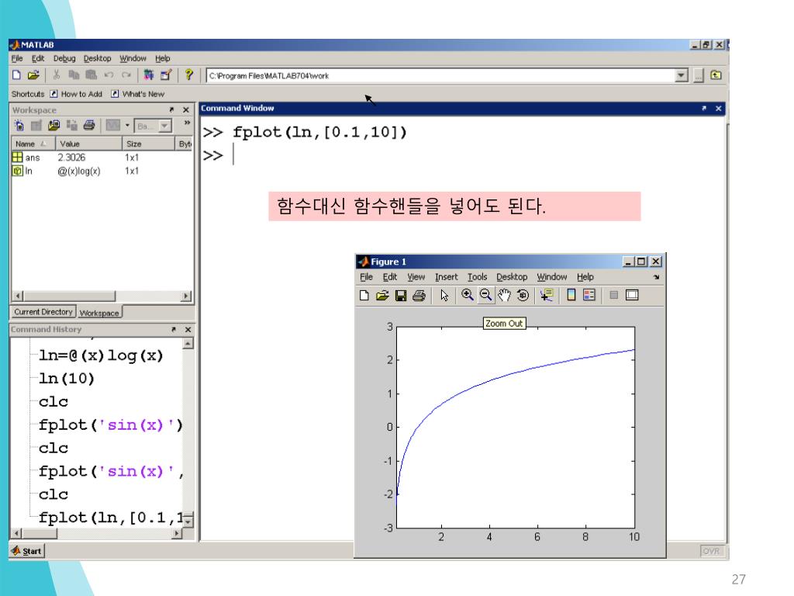Image resolution: width=794 pixels, height=596 pixels.
Task: Select 'ln(10)' in Command History
Action: pyautogui.click(x=67, y=379)
